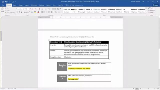Shrink the font size
Viewport: 160px width, 90px height.
[x=33, y=9]
